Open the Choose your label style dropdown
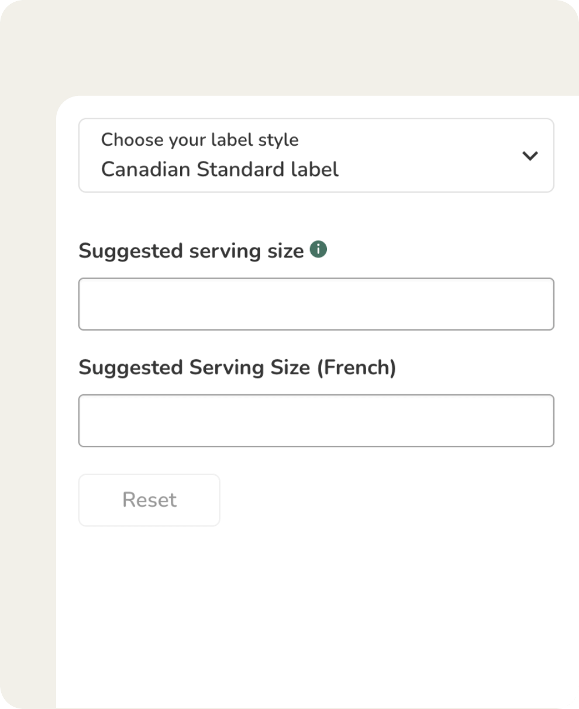This screenshot has height=709, width=579. [316, 156]
